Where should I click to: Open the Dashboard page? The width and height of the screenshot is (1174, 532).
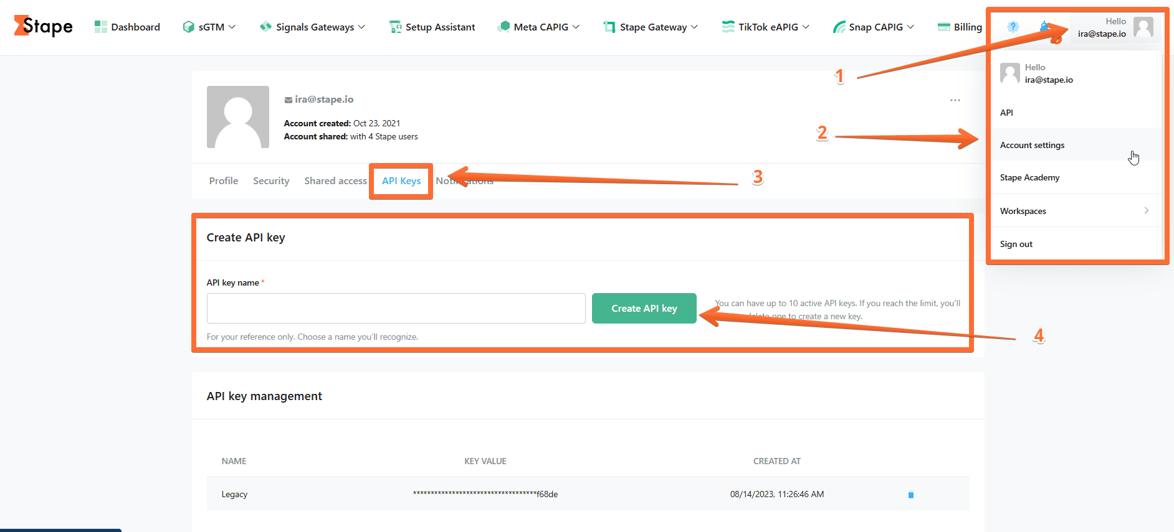click(x=127, y=27)
